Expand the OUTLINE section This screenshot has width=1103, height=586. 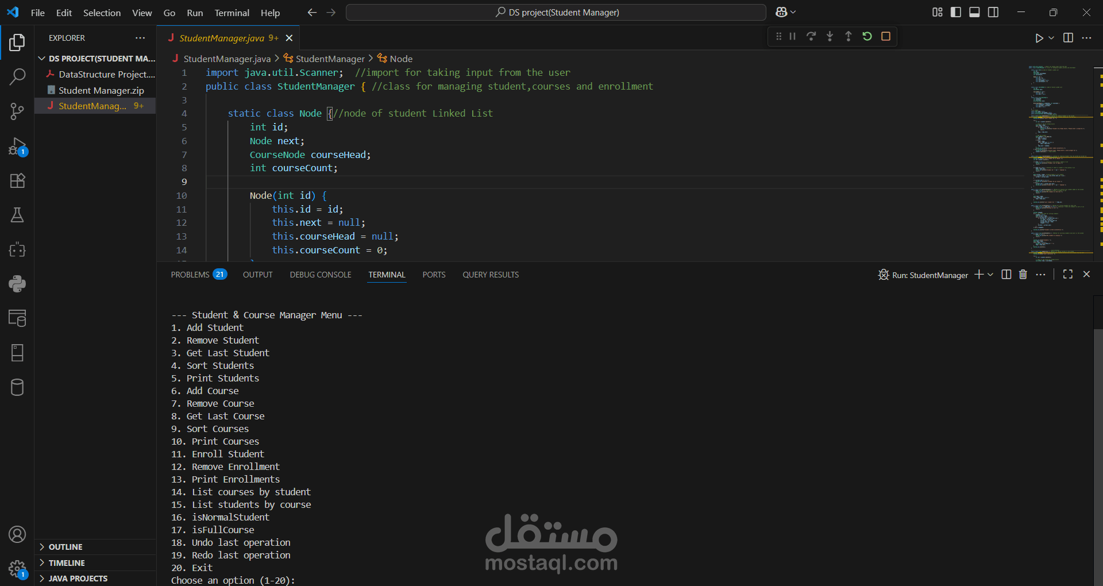click(x=65, y=547)
